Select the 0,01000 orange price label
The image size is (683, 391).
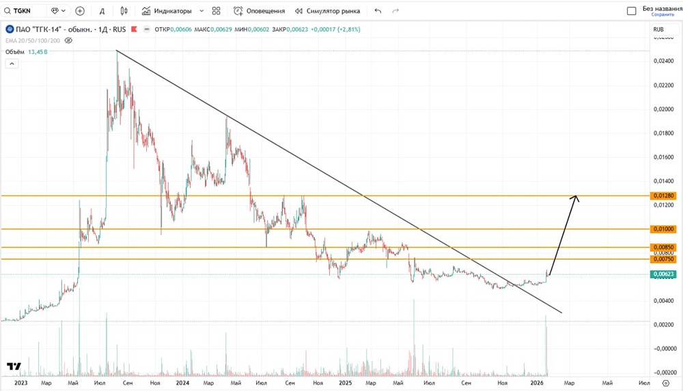[x=663, y=229]
